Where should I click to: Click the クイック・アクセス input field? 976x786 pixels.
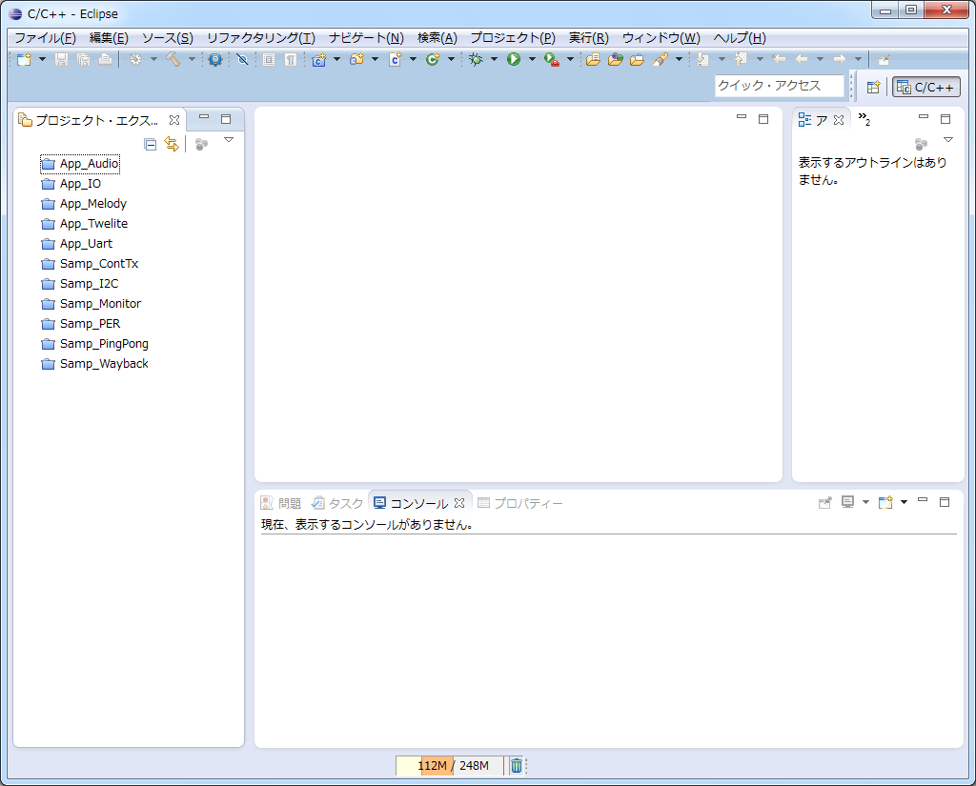tap(780, 86)
